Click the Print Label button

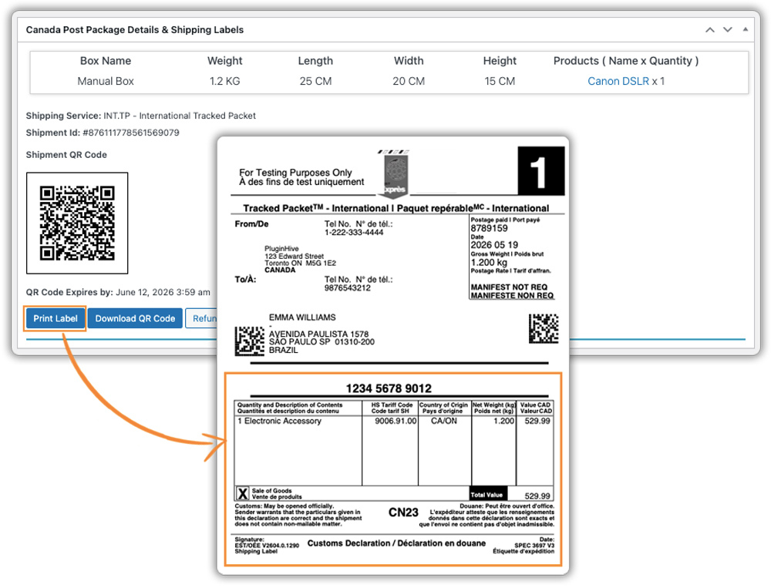point(55,318)
